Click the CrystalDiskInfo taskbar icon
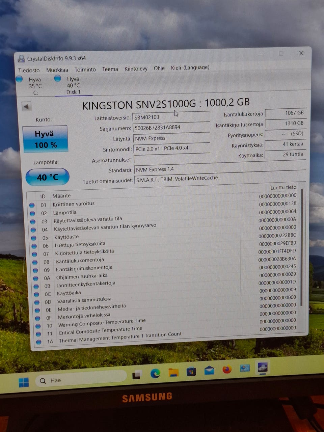This screenshot has width=324, height=432. (x=262, y=367)
